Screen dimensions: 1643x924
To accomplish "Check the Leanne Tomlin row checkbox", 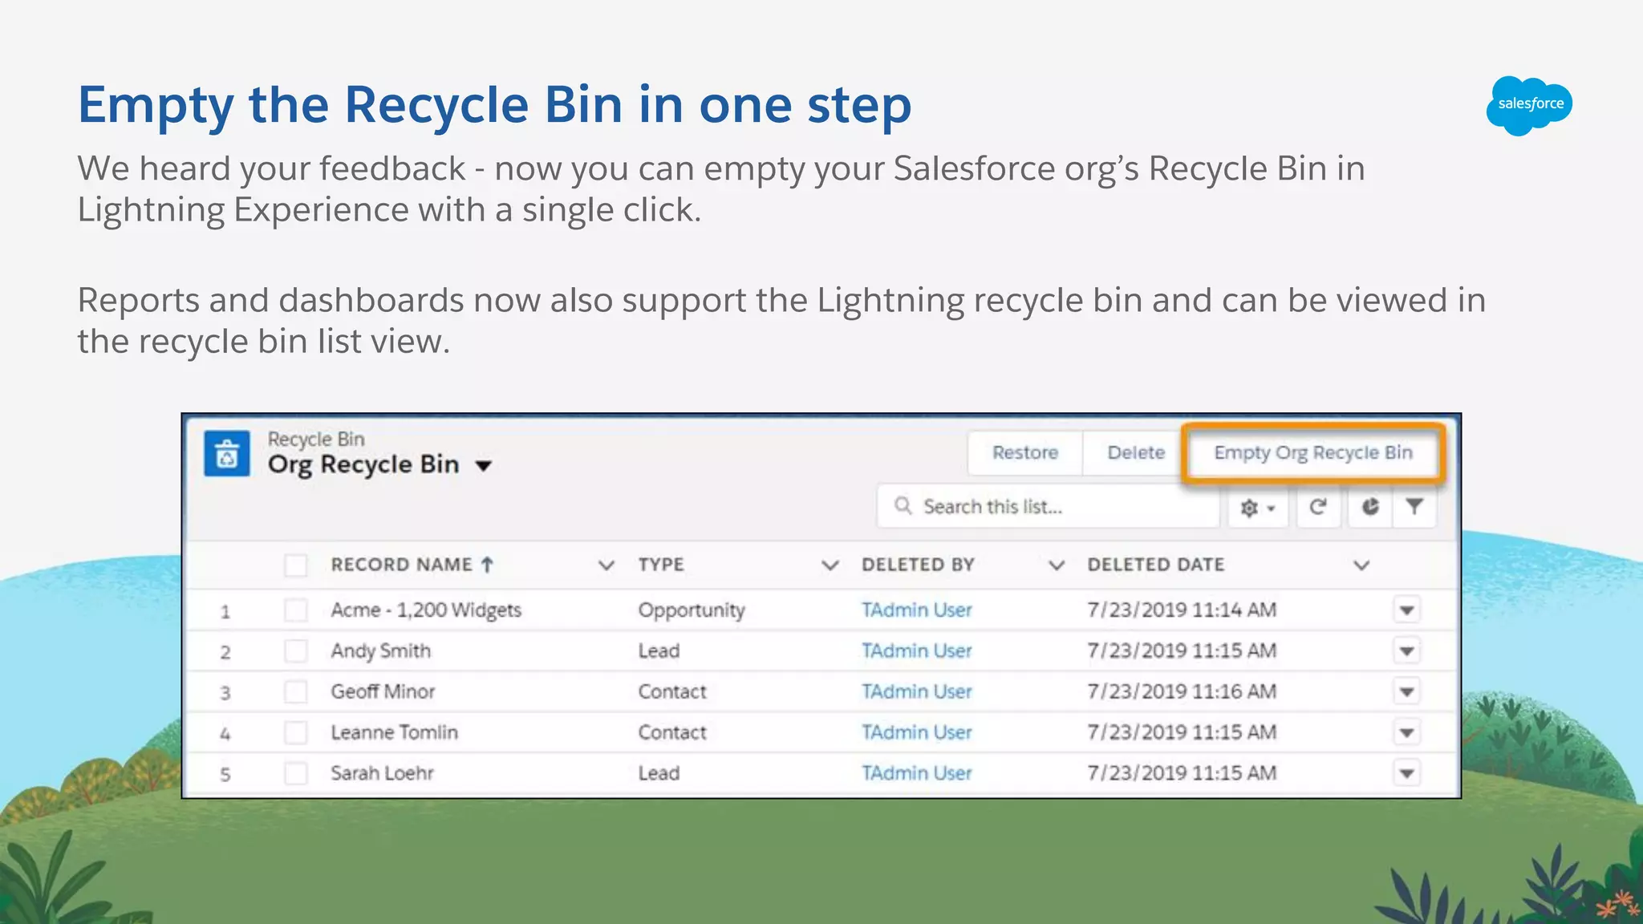I will (x=296, y=732).
